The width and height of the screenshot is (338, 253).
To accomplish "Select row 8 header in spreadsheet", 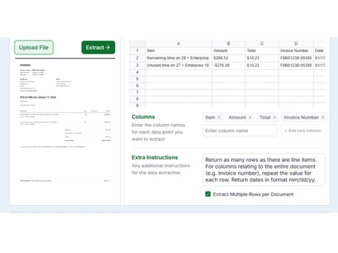I will point(137,99).
